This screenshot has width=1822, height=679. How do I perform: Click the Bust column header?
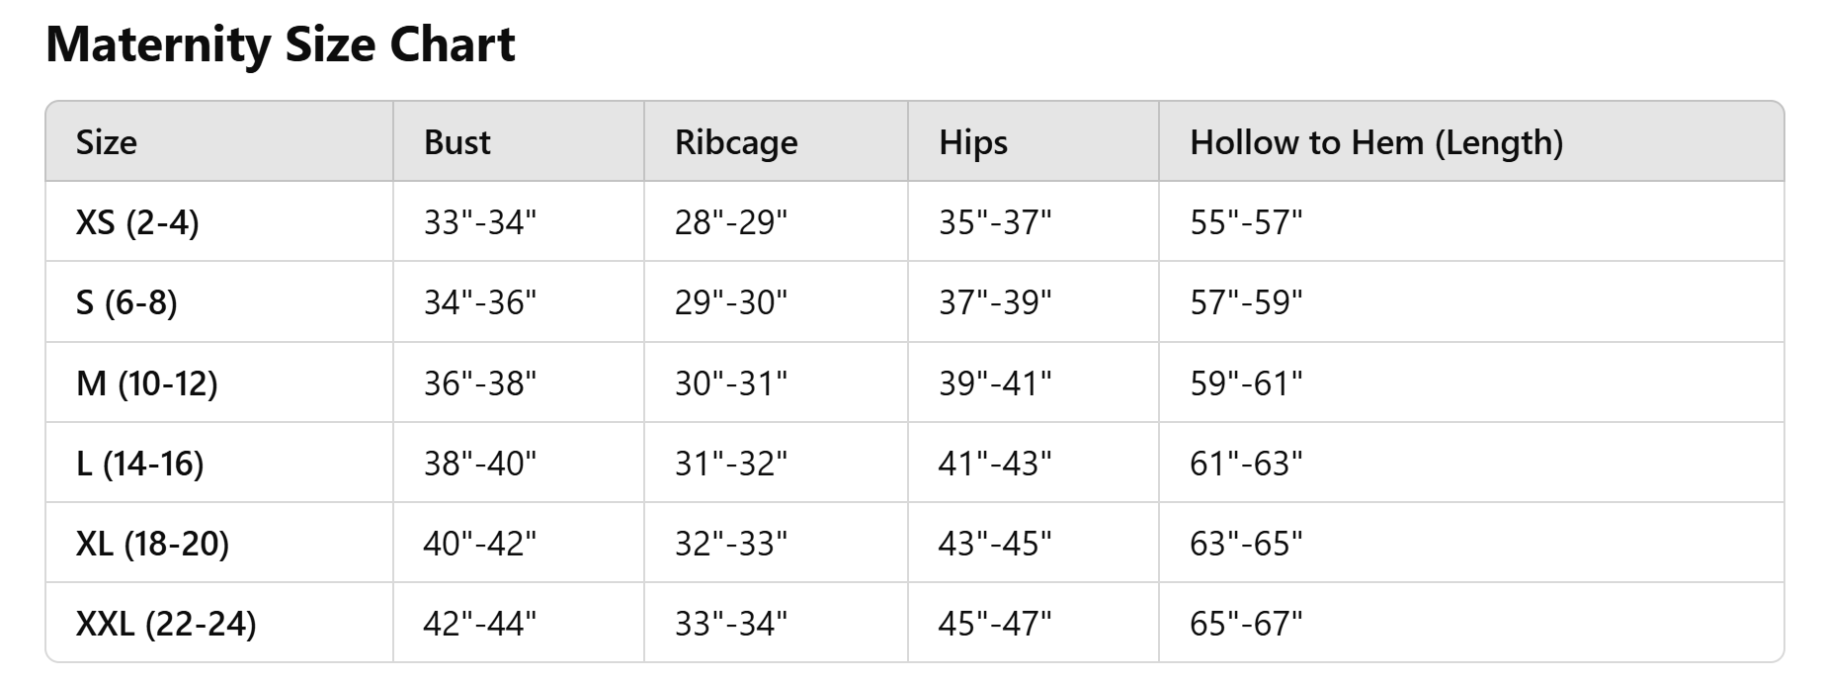457,142
